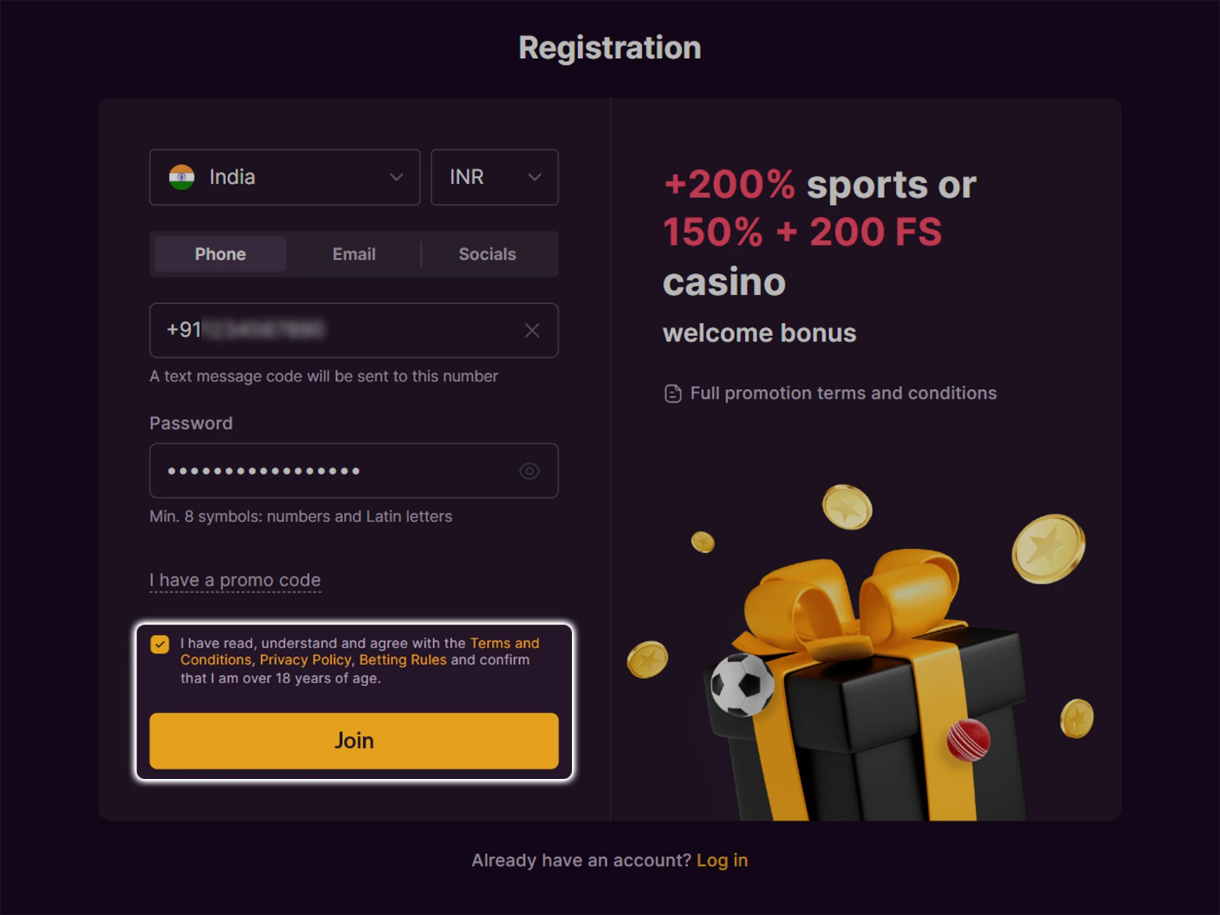
Task: Open the Betting Rules link
Action: click(403, 660)
